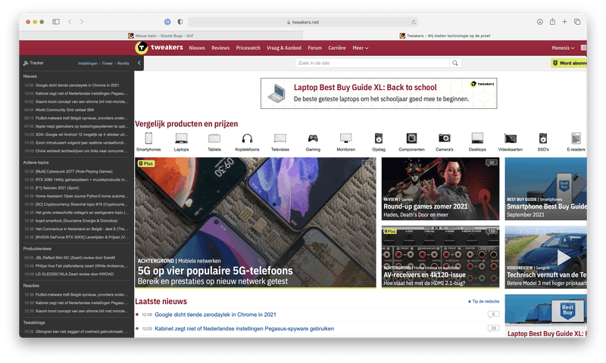The height and width of the screenshot is (363, 606).
Task: Click the tracker Rechts link
Action: (123, 64)
